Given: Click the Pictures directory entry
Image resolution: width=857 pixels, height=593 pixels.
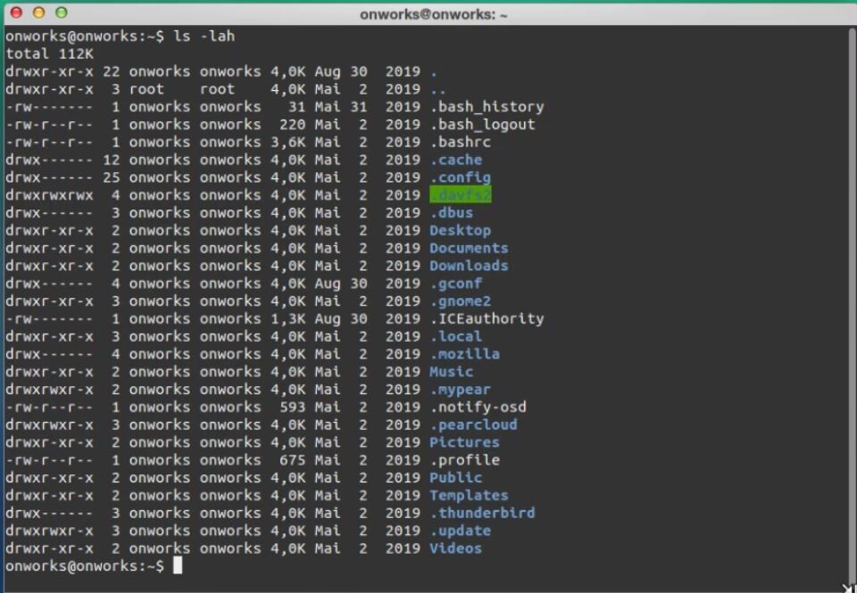Looking at the screenshot, I should click(x=464, y=442).
